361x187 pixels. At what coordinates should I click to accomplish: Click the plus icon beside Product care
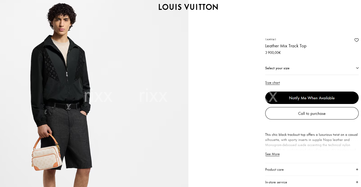click(x=357, y=169)
